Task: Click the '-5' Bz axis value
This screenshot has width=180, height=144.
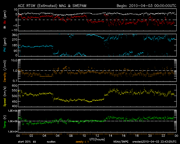Action: click(x=15, y=26)
